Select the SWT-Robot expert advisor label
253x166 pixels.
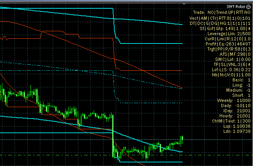tap(236, 7)
